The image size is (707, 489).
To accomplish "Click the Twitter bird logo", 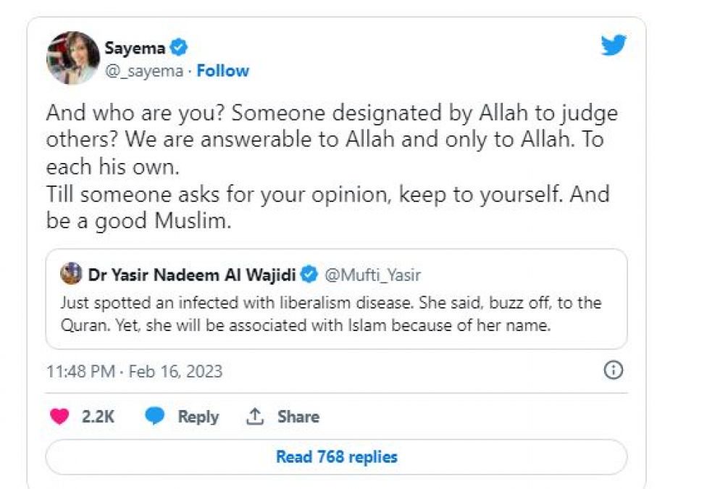I will 613,45.
